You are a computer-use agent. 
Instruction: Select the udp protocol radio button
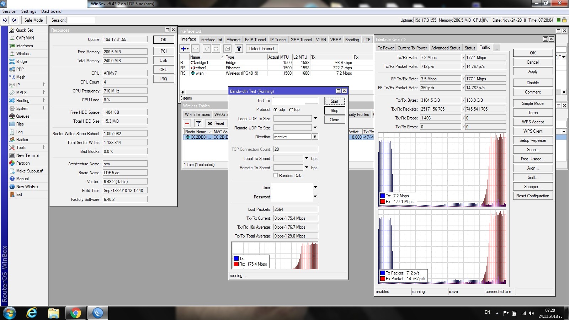tap(276, 110)
